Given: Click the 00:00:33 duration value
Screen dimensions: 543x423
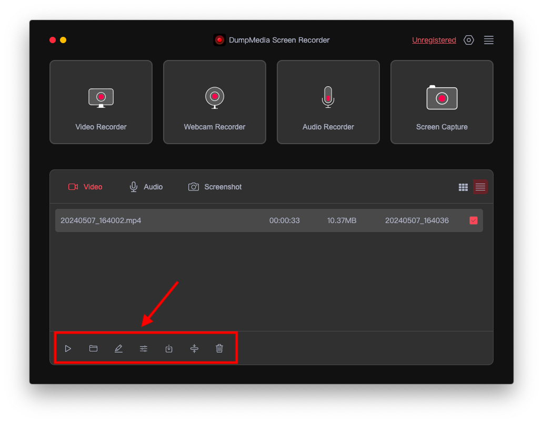Looking at the screenshot, I should click(284, 220).
